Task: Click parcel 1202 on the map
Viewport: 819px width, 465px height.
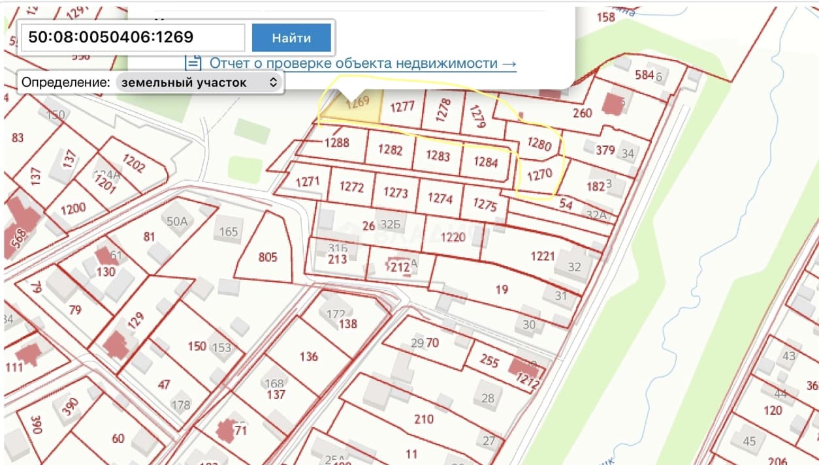Action: click(133, 162)
